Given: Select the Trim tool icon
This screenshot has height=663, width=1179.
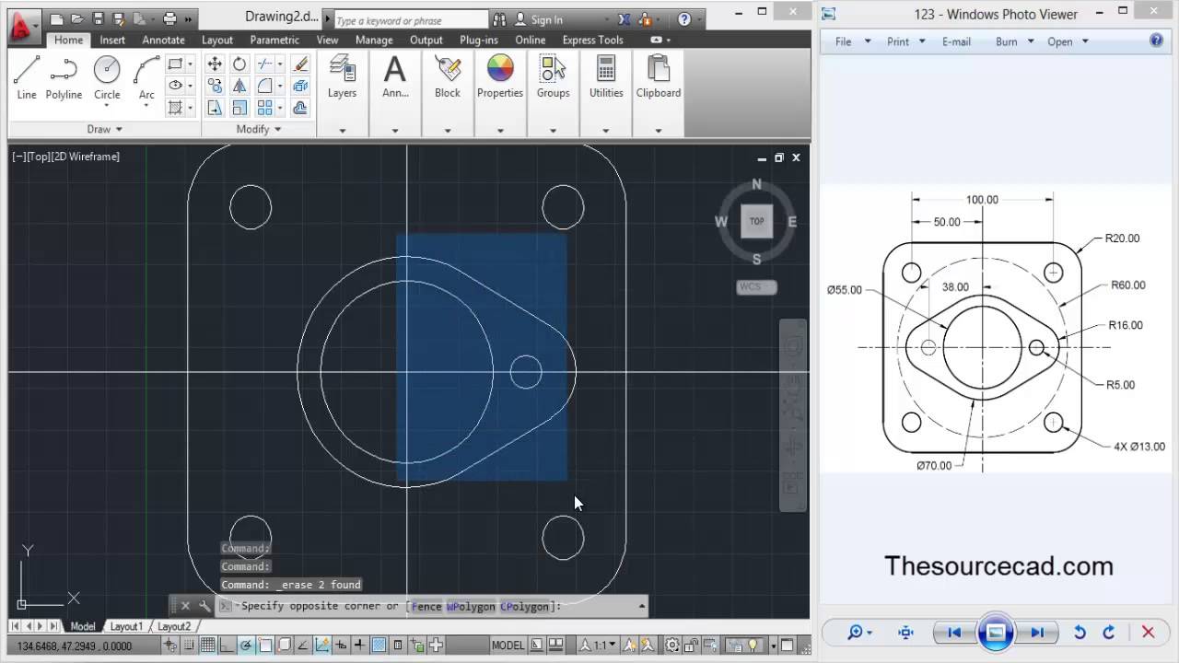Looking at the screenshot, I should pos(264,64).
